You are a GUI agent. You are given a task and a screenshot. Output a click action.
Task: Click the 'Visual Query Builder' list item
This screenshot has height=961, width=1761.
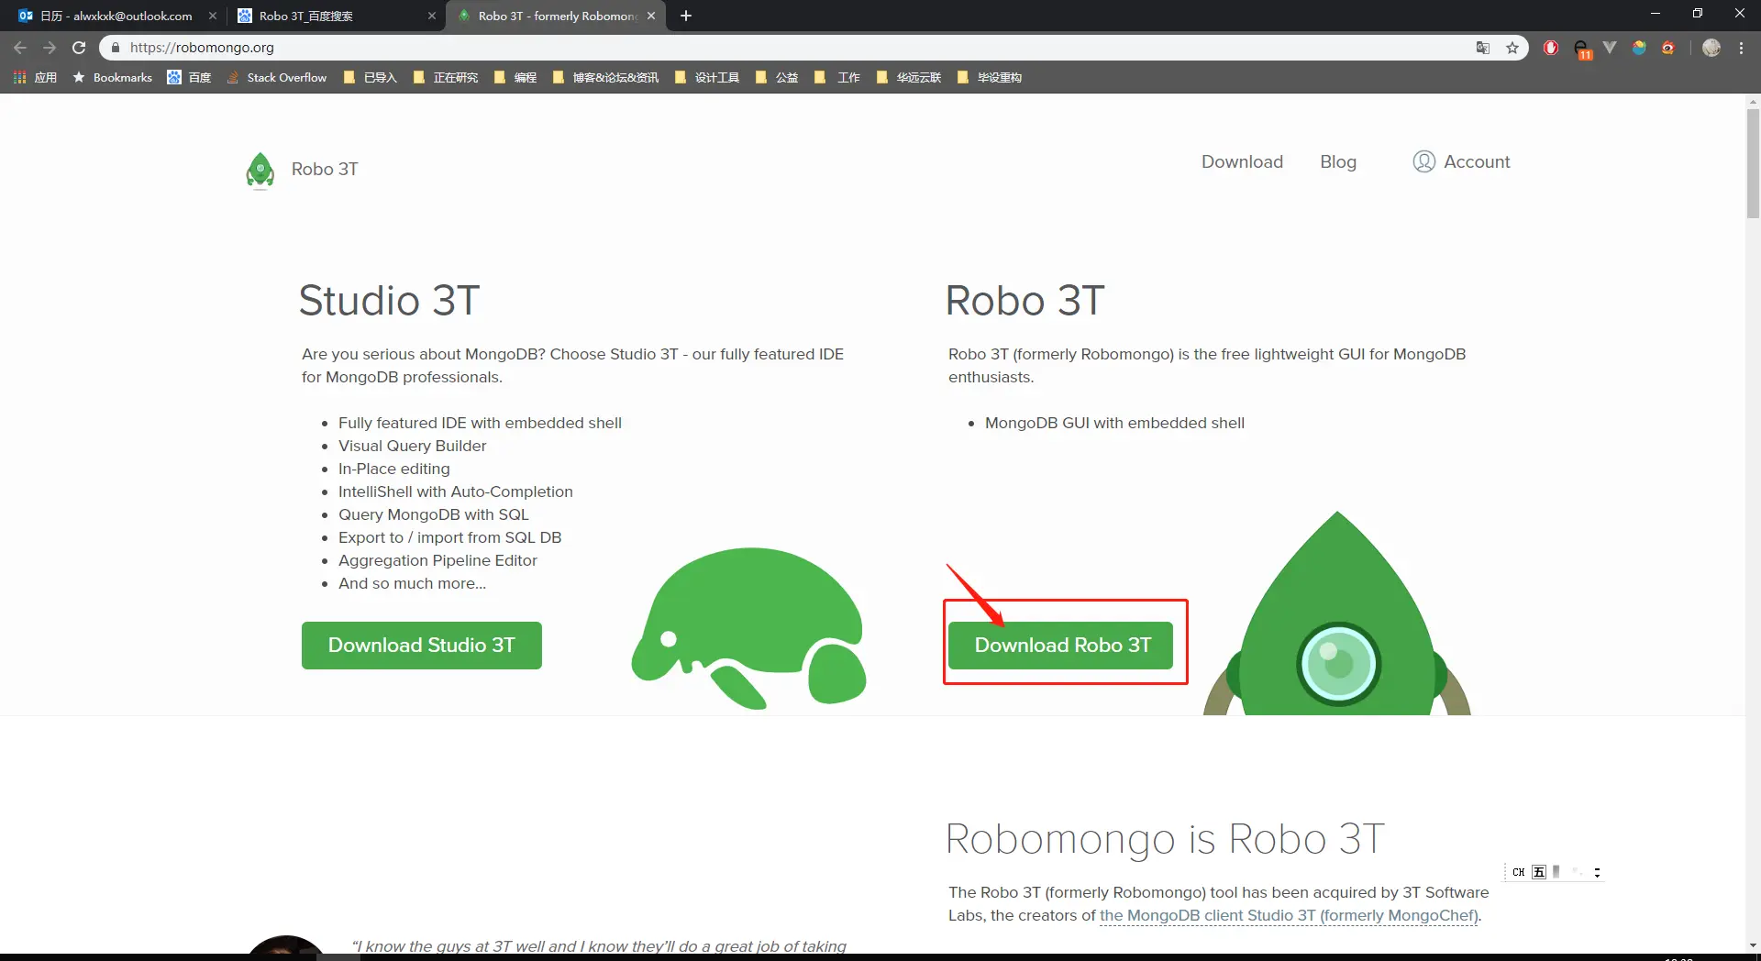tap(413, 446)
